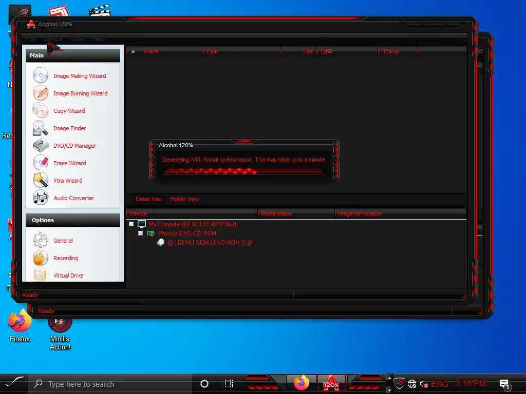Switch to Firefox in the taskbar

[x=301, y=383]
